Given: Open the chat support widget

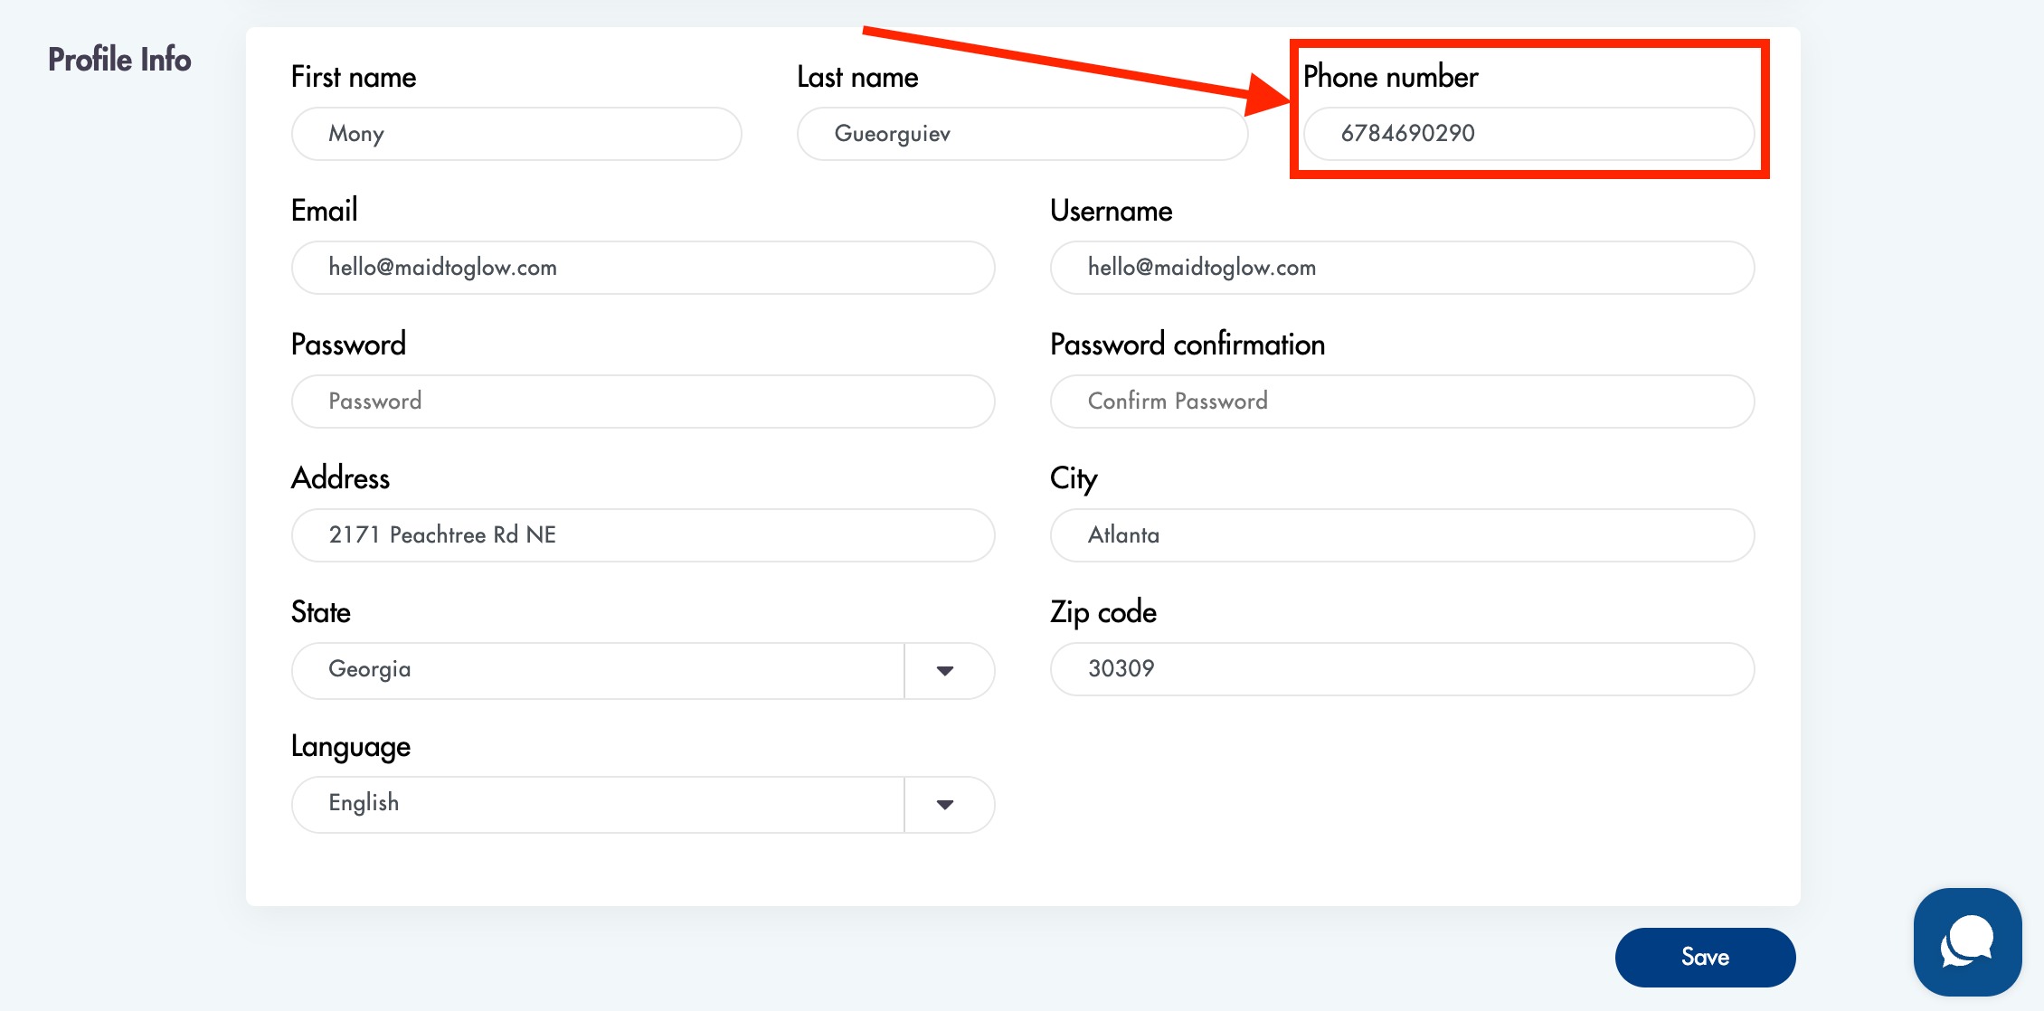Looking at the screenshot, I should (x=1967, y=941).
